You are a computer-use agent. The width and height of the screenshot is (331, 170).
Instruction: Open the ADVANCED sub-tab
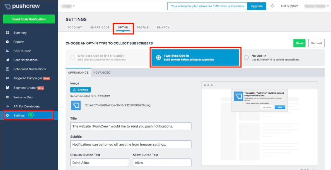[102, 72]
